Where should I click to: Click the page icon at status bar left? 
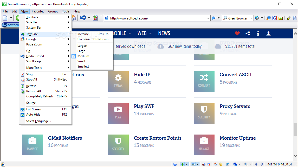(x=3, y=164)
